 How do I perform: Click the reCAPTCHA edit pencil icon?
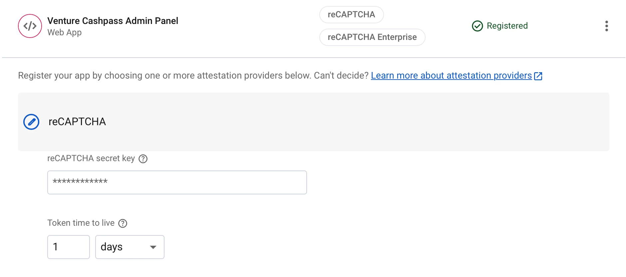[x=31, y=122]
